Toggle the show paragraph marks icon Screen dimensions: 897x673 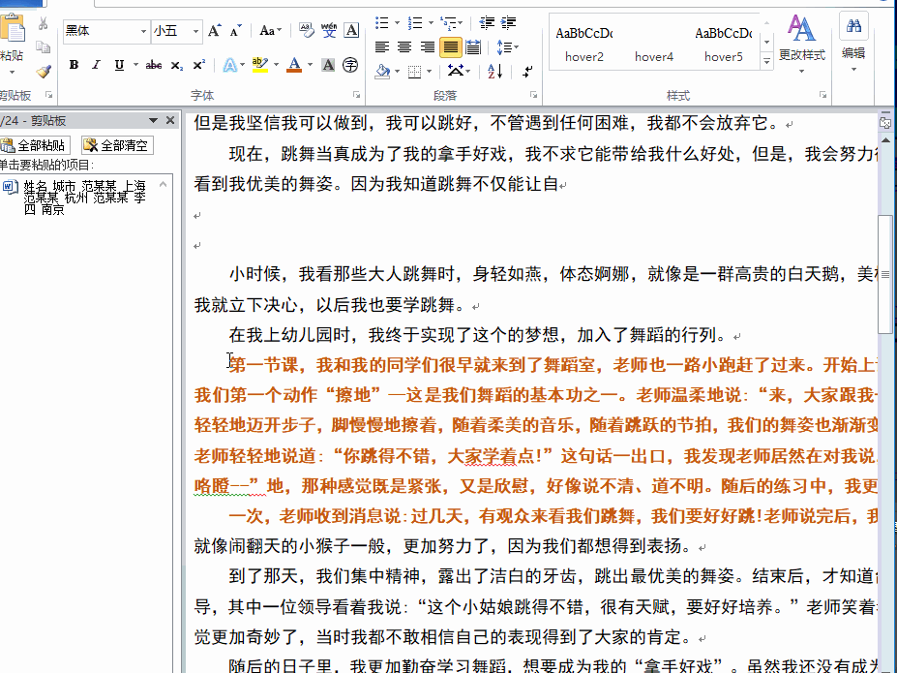527,72
